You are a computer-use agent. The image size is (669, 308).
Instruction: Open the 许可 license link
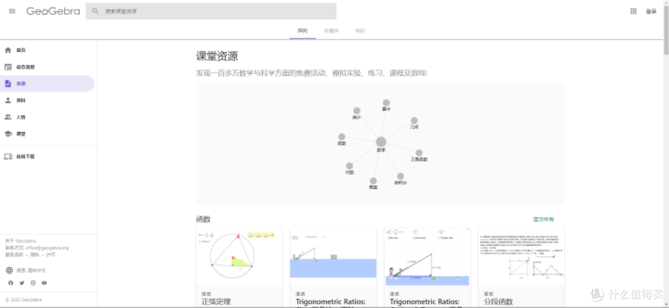50,255
